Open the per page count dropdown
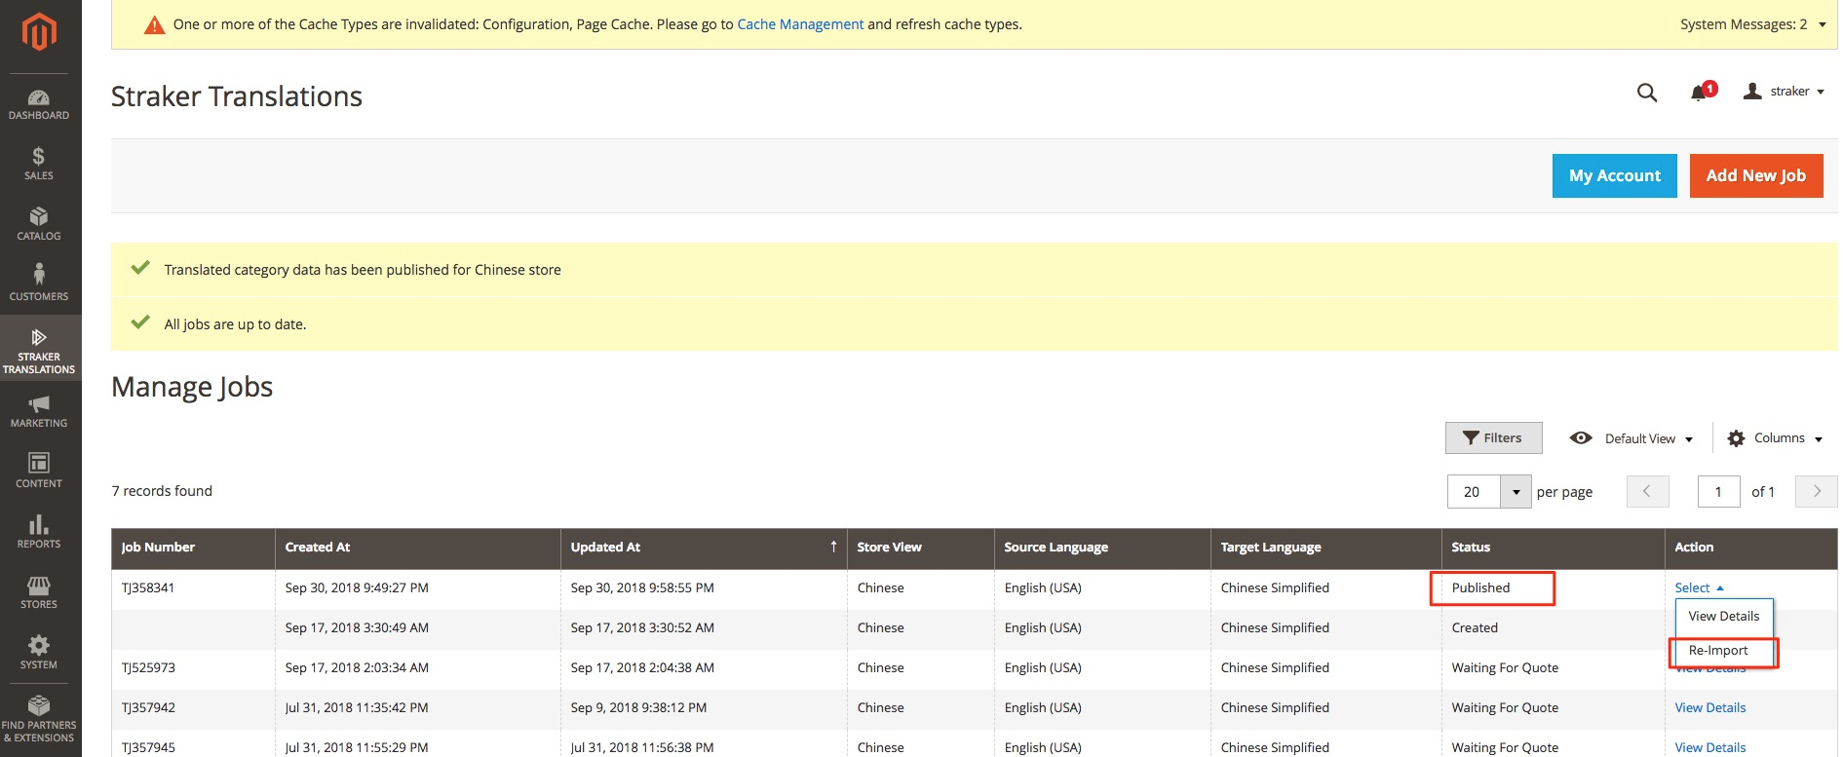Image resolution: width=1843 pixels, height=757 pixels. [x=1516, y=492]
